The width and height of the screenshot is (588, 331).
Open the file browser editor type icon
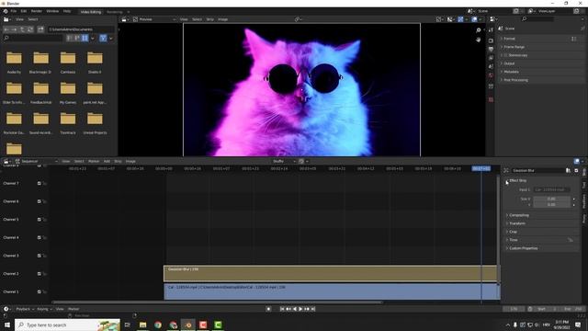(x=6, y=19)
